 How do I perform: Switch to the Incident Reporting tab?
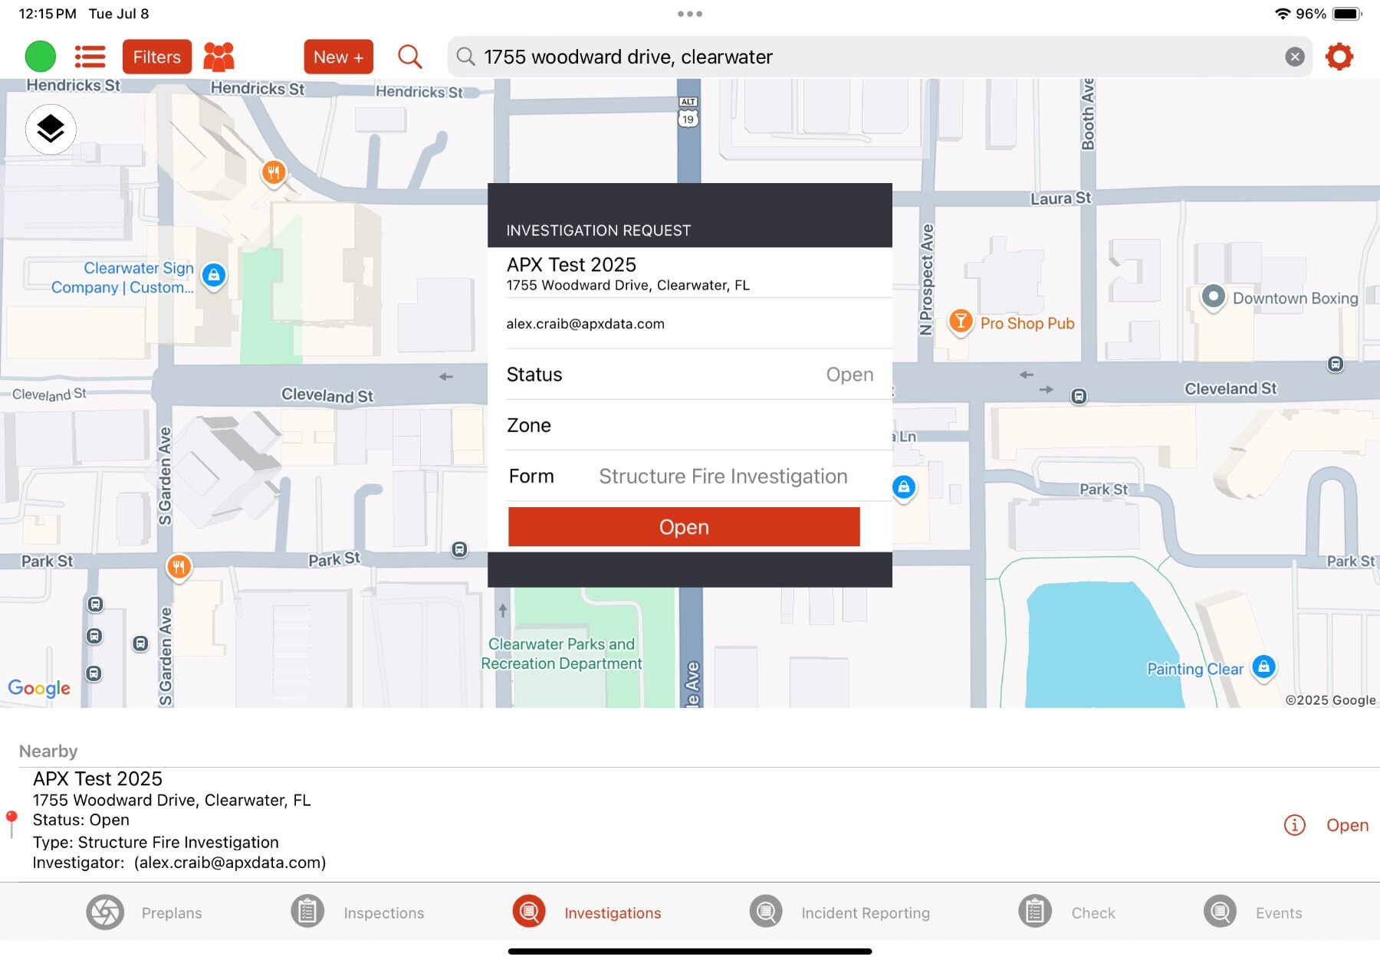[x=764, y=912]
